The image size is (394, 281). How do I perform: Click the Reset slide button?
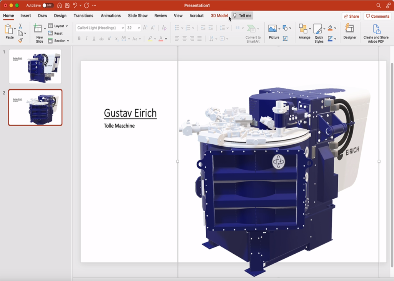(55, 33)
